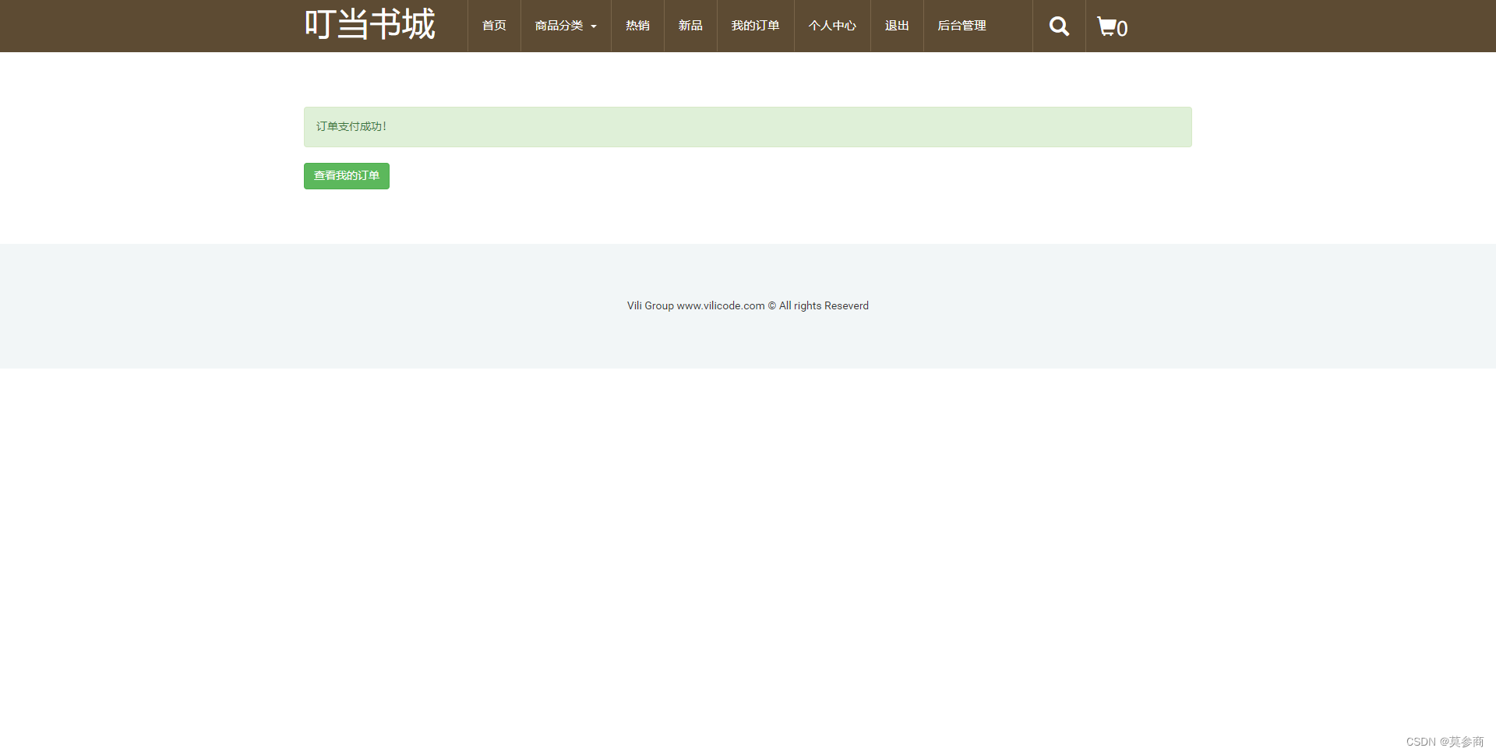Click the green 查看我的订单 button
Image resolution: width=1496 pixels, height=755 pixels.
pos(347,176)
